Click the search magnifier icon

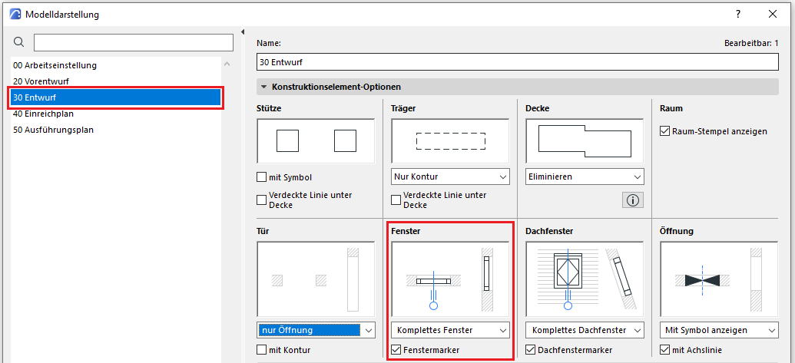[19, 42]
